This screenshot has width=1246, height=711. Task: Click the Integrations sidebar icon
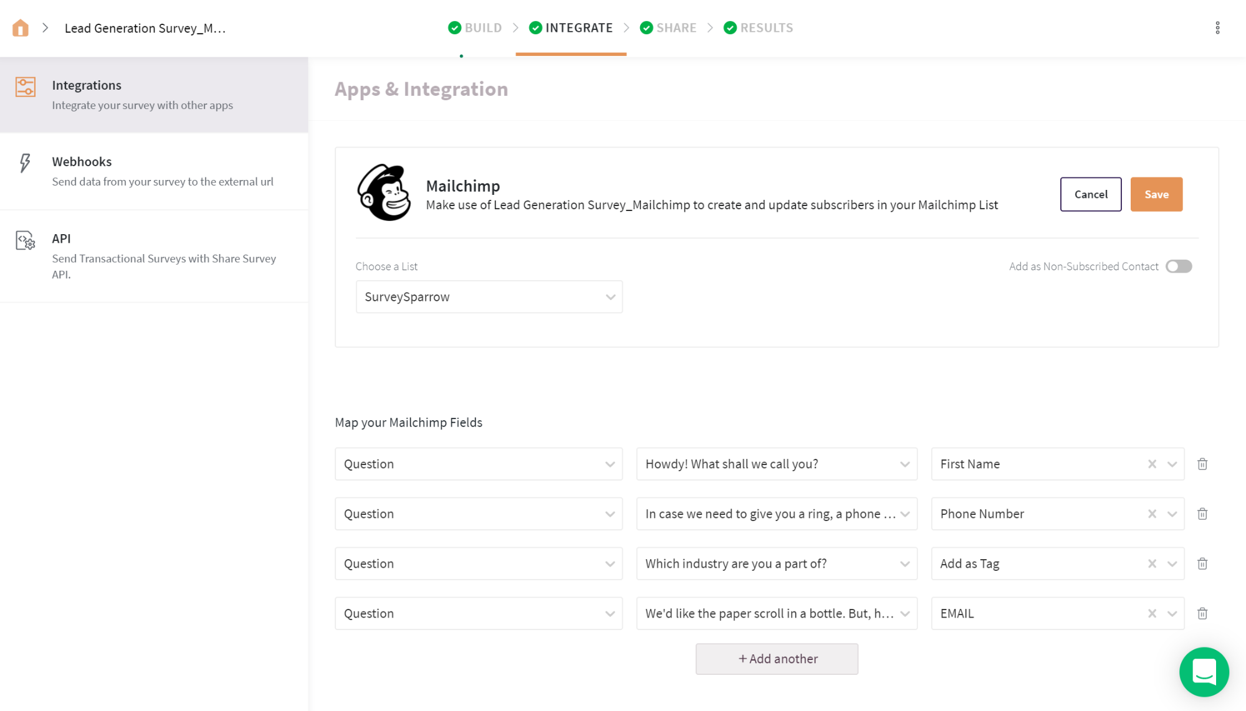(x=26, y=87)
